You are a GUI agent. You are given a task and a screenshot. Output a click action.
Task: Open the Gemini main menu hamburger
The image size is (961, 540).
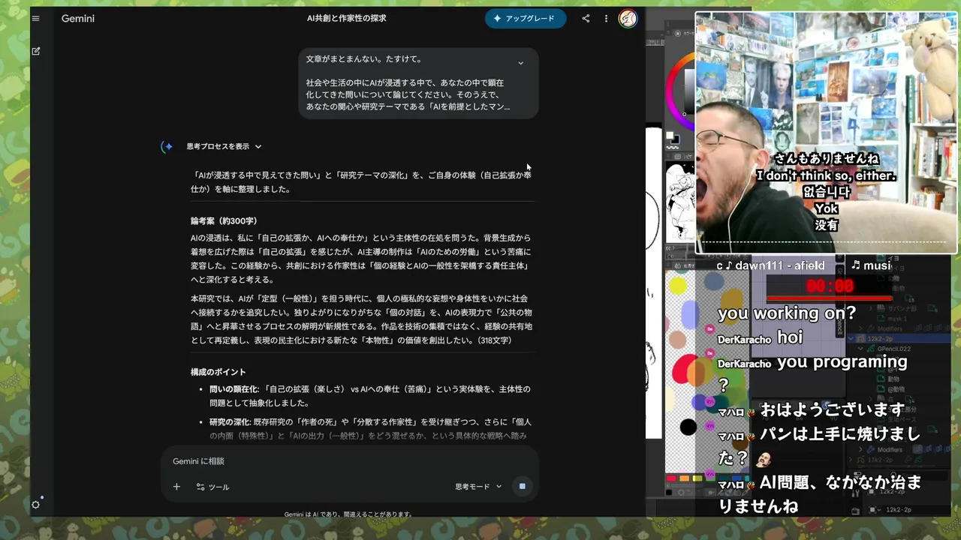[x=35, y=19]
